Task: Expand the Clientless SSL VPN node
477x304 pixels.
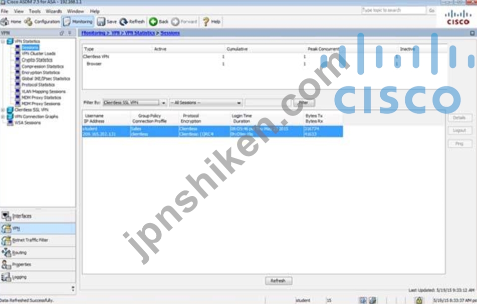Action: [x=3, y=110]
